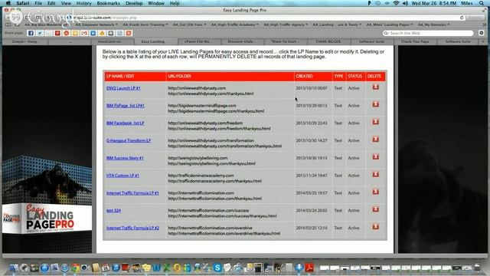Reload the page with the refresh icon
The height and width of the screenshot is (276, 490).
pos(462,18)
